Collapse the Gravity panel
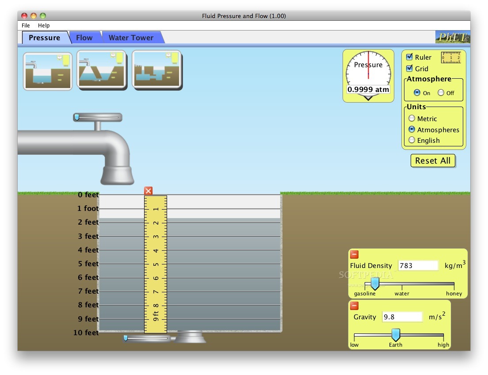Image resolution: width=488 pixels, height=375 pixels. click(355, 306)
